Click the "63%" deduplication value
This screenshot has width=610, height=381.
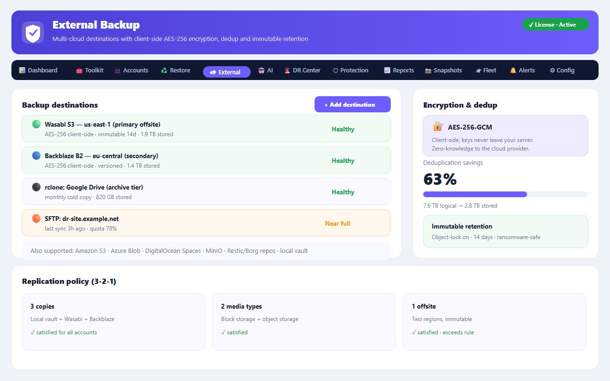click(x=440, y=180)
